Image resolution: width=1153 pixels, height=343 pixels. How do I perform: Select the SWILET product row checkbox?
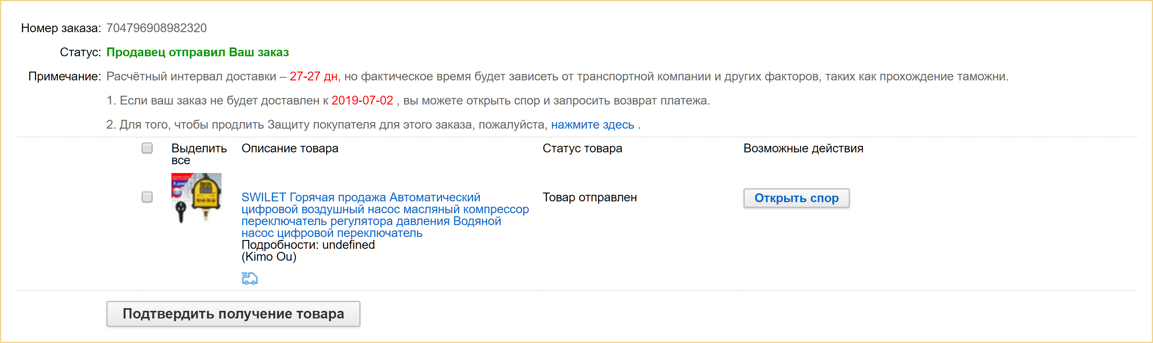147,197
